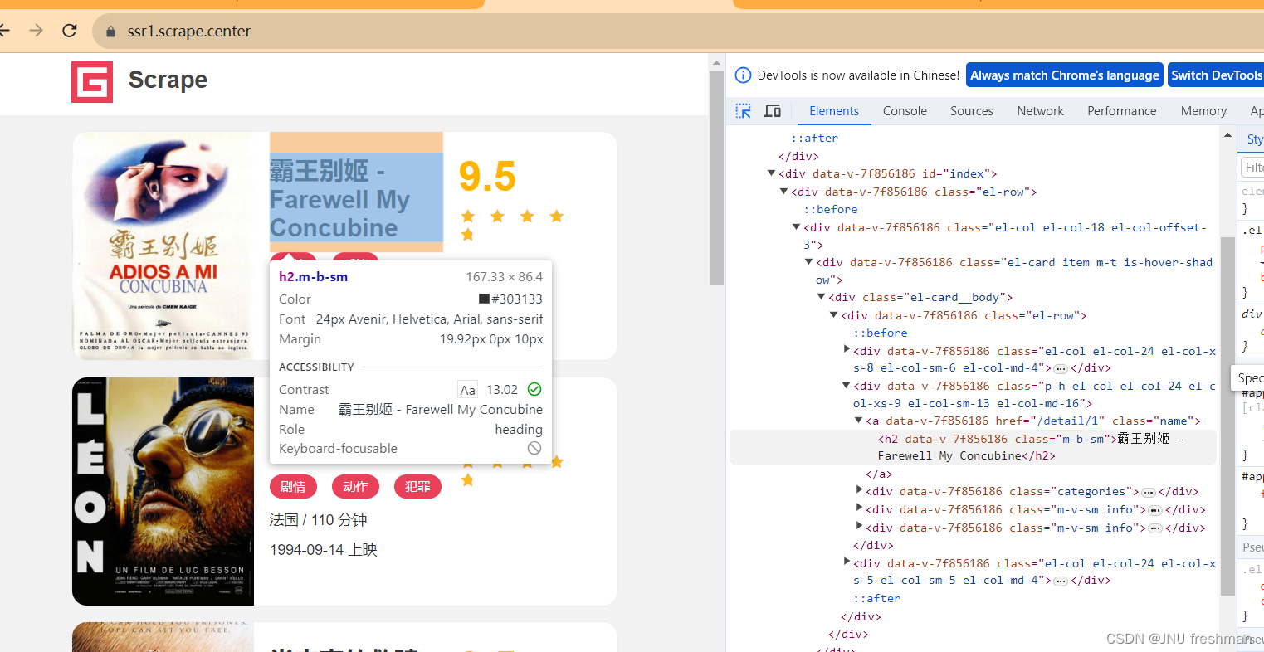
Task: Click the browser back arrow
Action: point(4,31)
